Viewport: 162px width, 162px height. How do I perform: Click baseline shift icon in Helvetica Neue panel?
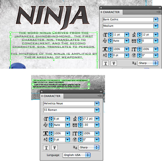pos(46,140)
